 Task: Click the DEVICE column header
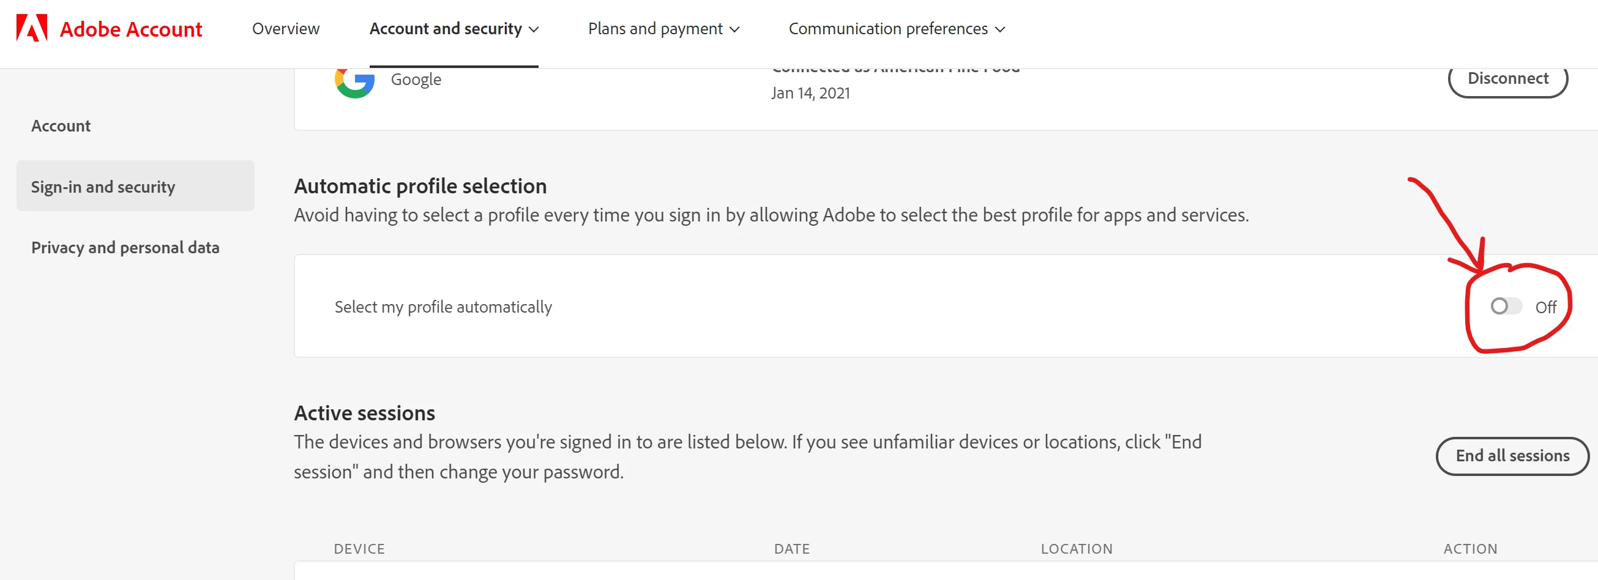(x=359, y=548)
